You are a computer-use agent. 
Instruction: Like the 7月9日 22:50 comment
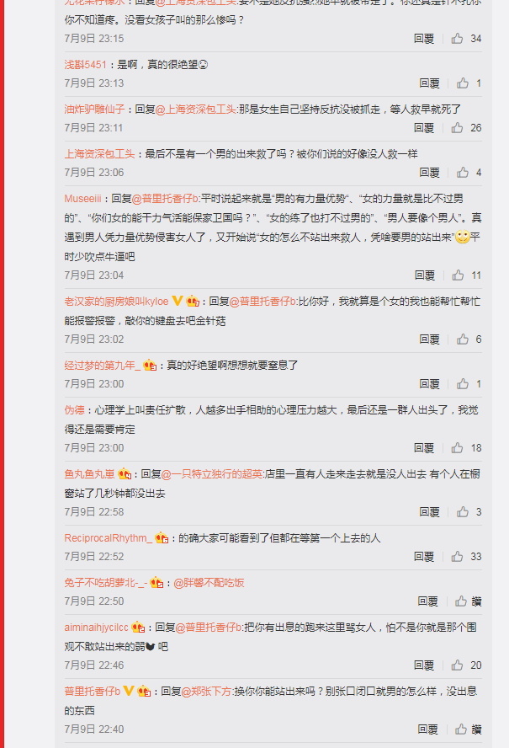pos(461,601)
